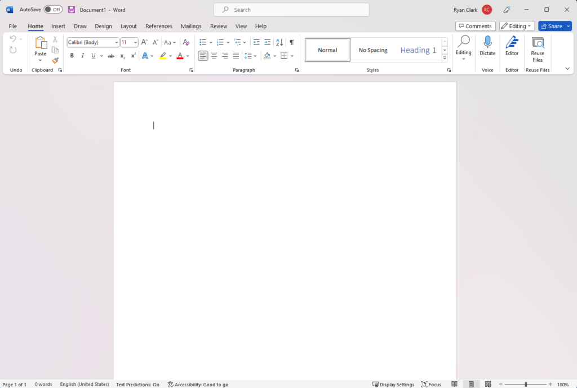Image resolution: width=577 pixels, height=388 pixels.
Task: Switch to the Layout tab
Action: [x=128, y=26]
